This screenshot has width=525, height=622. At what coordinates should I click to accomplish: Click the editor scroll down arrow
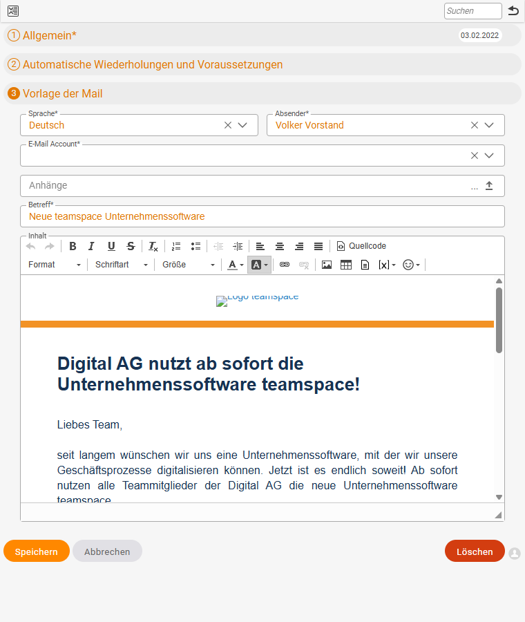click(x=499, y=497)
